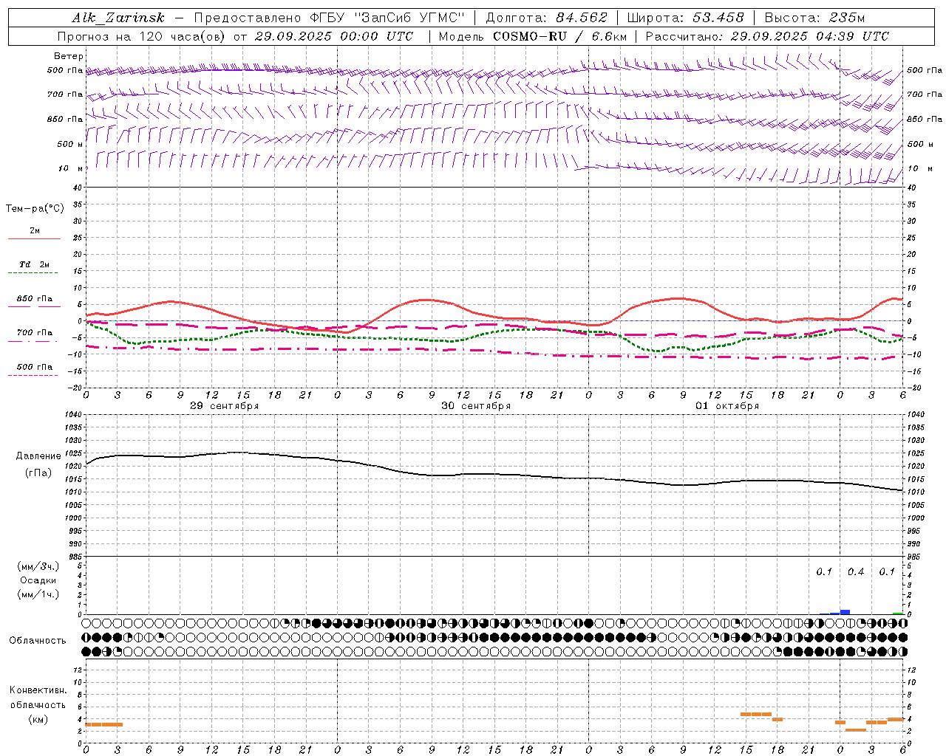
Task: Click the 'Конвективн.' convective cloud label
Action: pos(38,690)
